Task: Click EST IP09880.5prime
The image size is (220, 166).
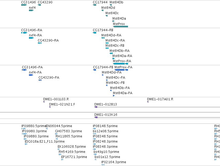Action: 34,126
